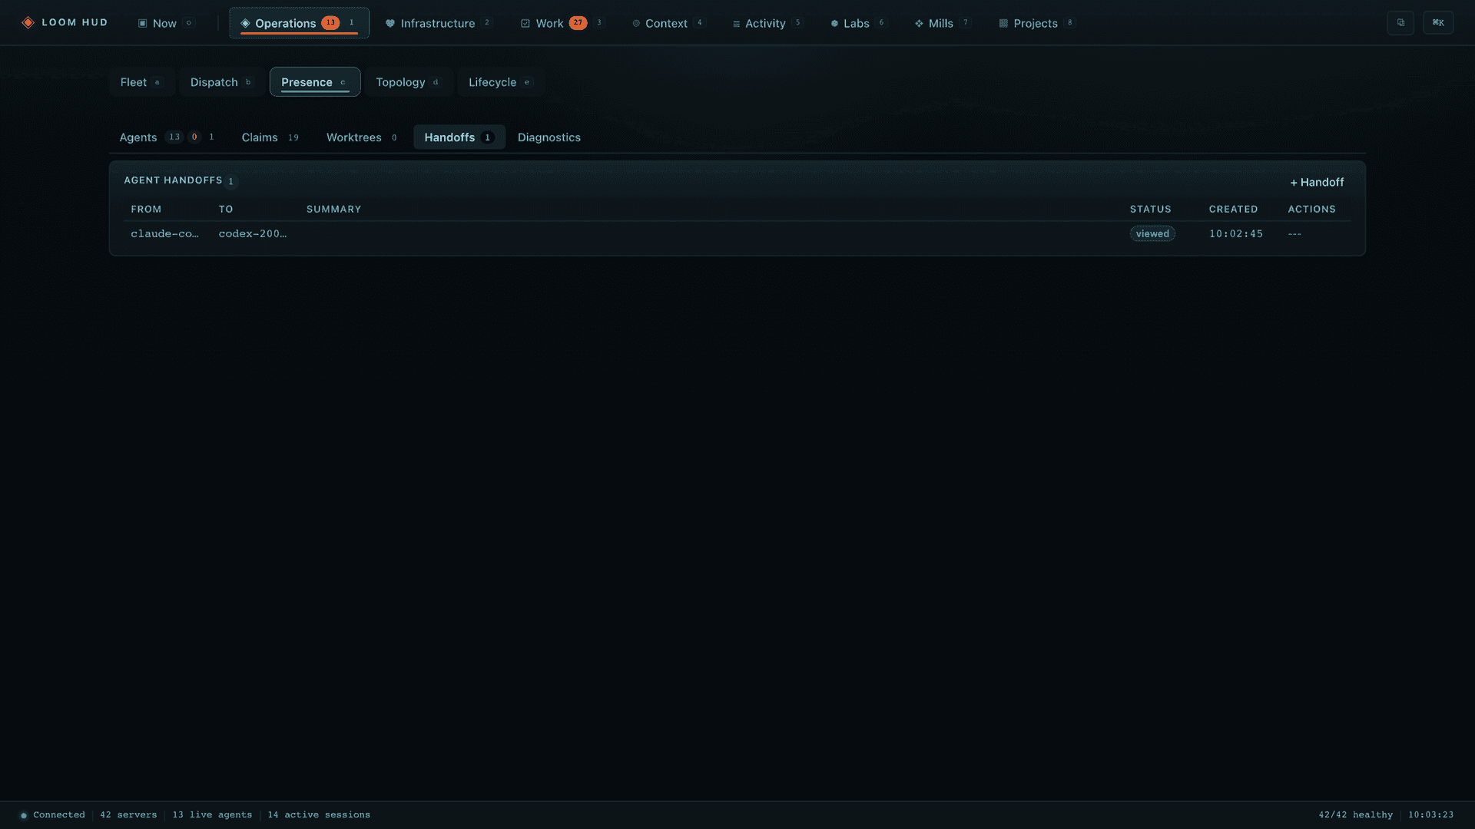
Task: Click the TO column header
Action: (226, 210)
